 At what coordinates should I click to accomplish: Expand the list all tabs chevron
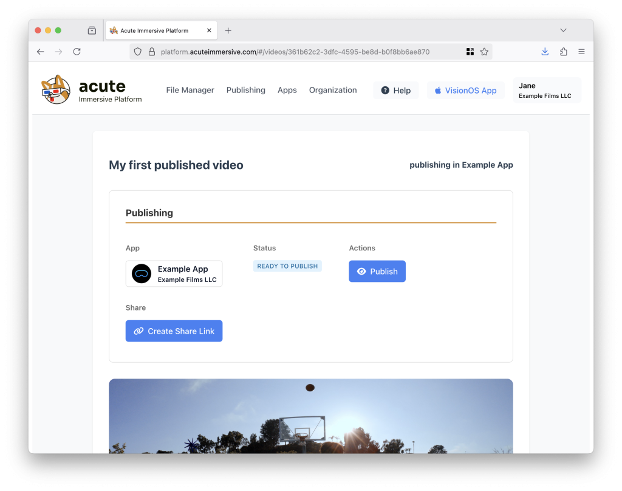click(x=563, y=30)
